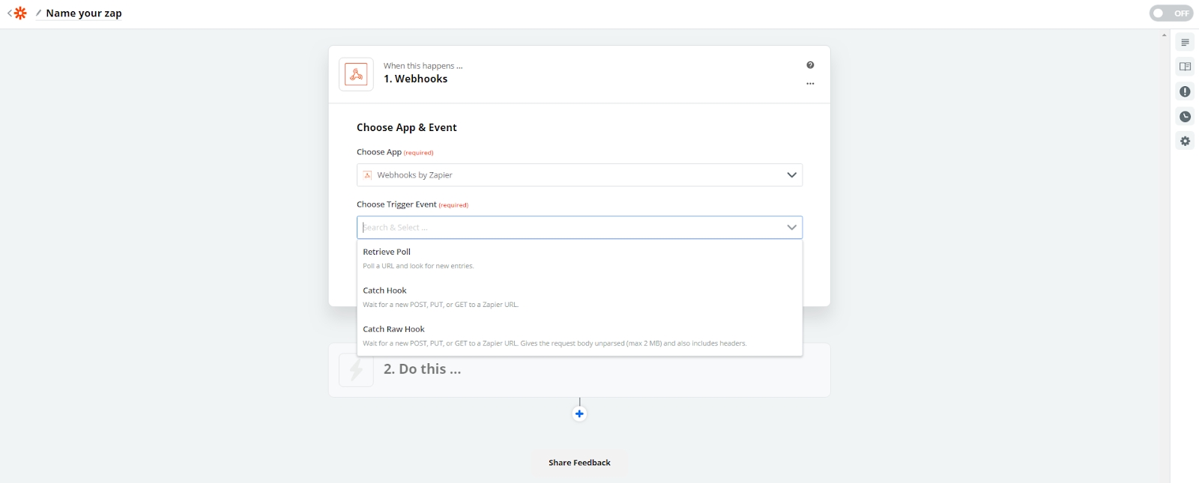Screen dimensions: 1199x483
Task: Toggle the zap ON/OFF switch
Action: tap(1171, 13)
